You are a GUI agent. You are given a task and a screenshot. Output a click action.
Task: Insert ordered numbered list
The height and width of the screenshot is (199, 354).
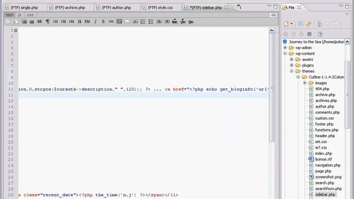[143, 22]
